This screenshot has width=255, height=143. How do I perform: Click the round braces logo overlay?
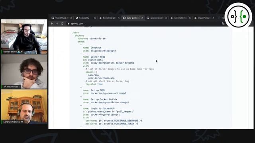pyautogui.click(x=238, y=16)
